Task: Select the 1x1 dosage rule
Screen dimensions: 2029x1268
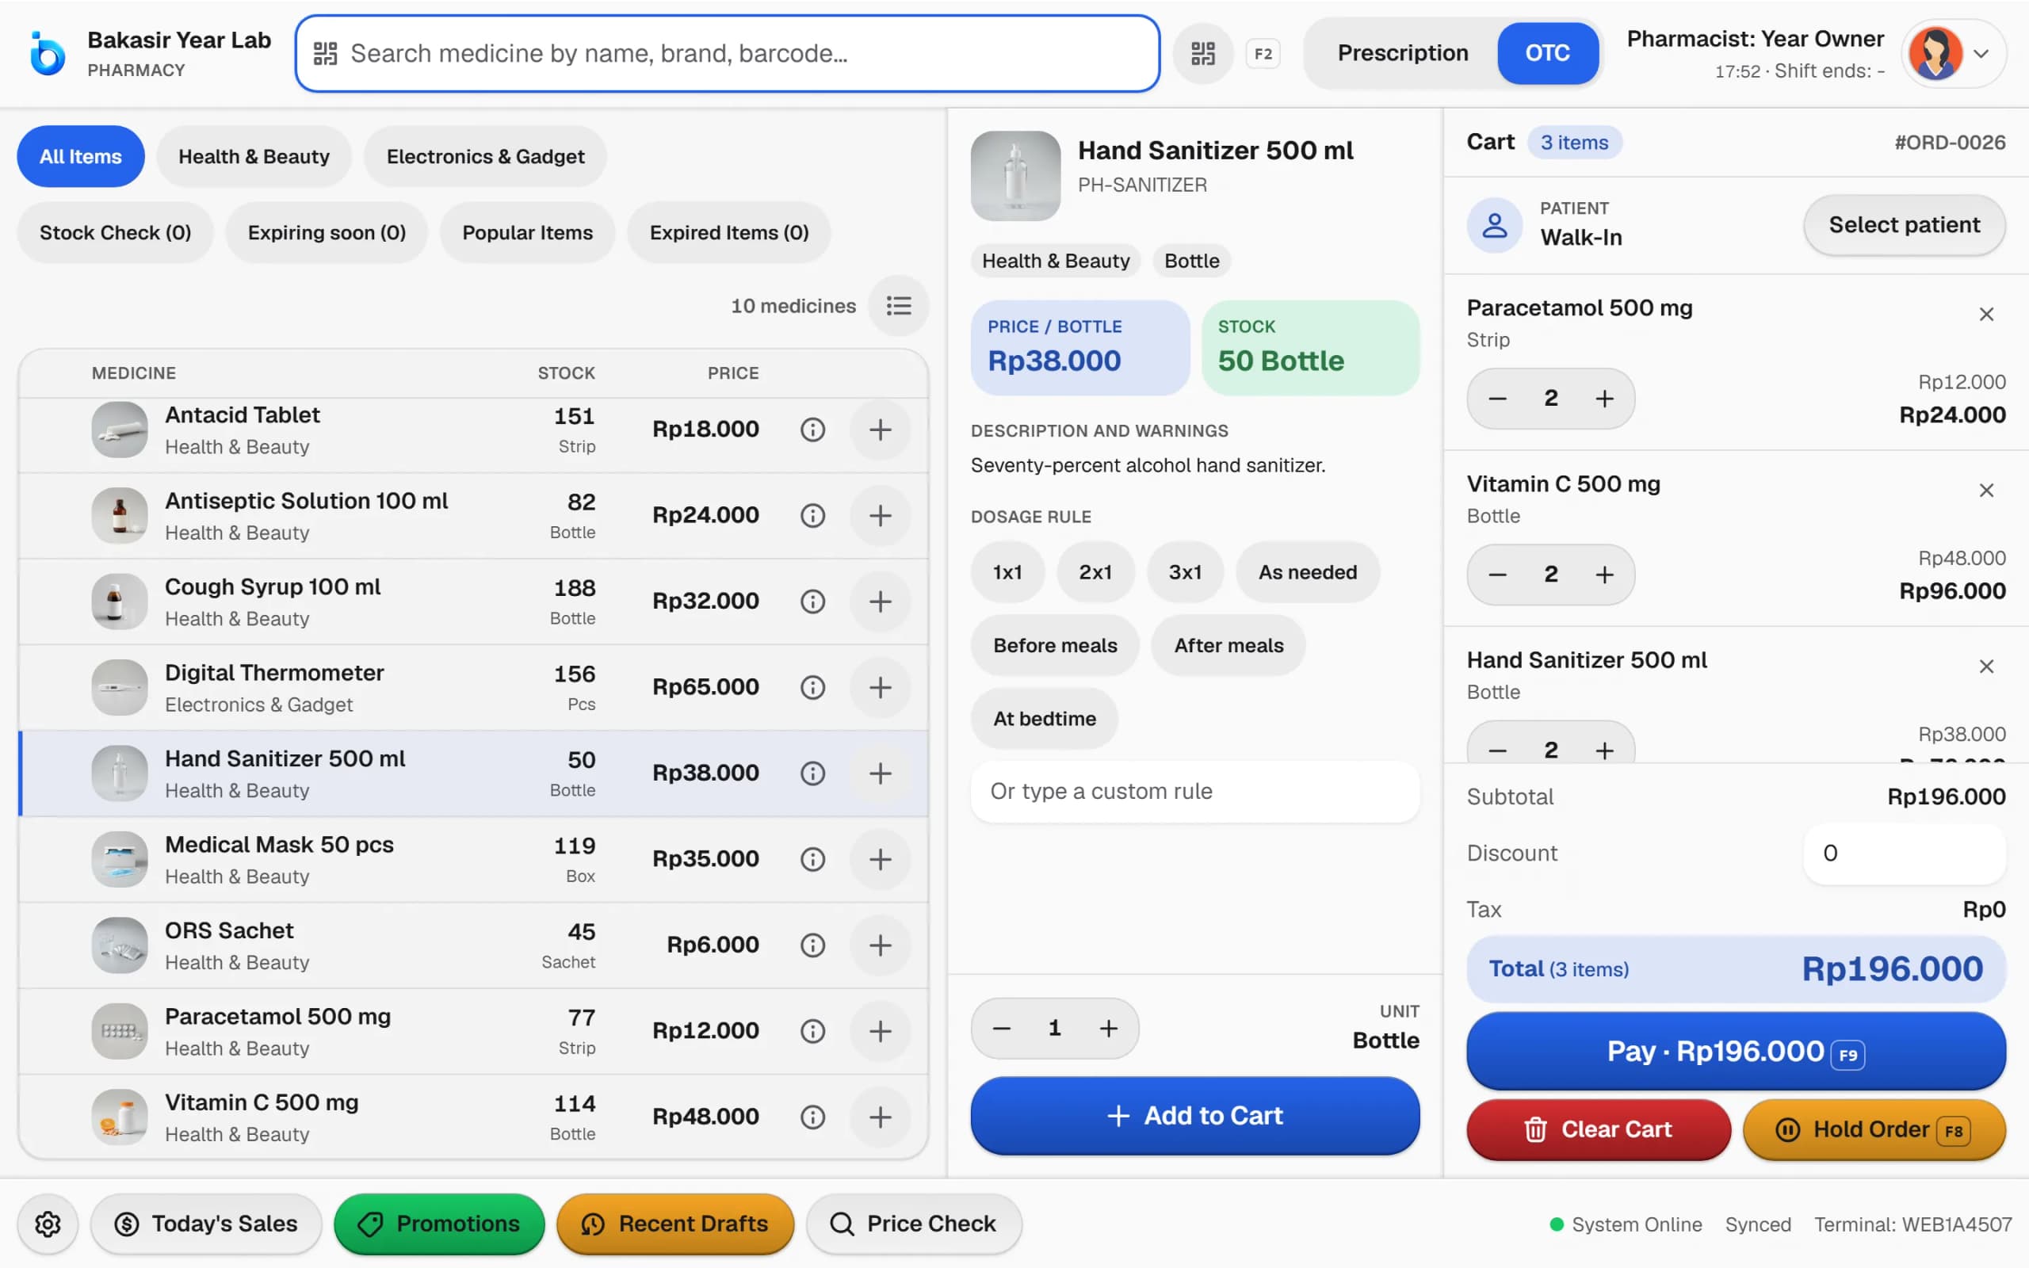Action: tap(1007, 572)
